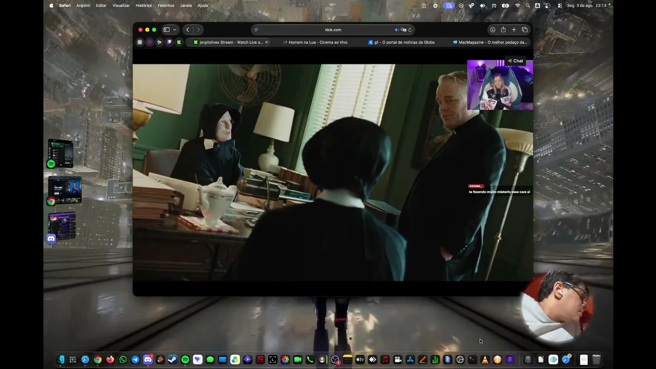This screenshot has width=656, height=369.
Task: Open the Arquivo menu
Action: (x=83, y=6)
